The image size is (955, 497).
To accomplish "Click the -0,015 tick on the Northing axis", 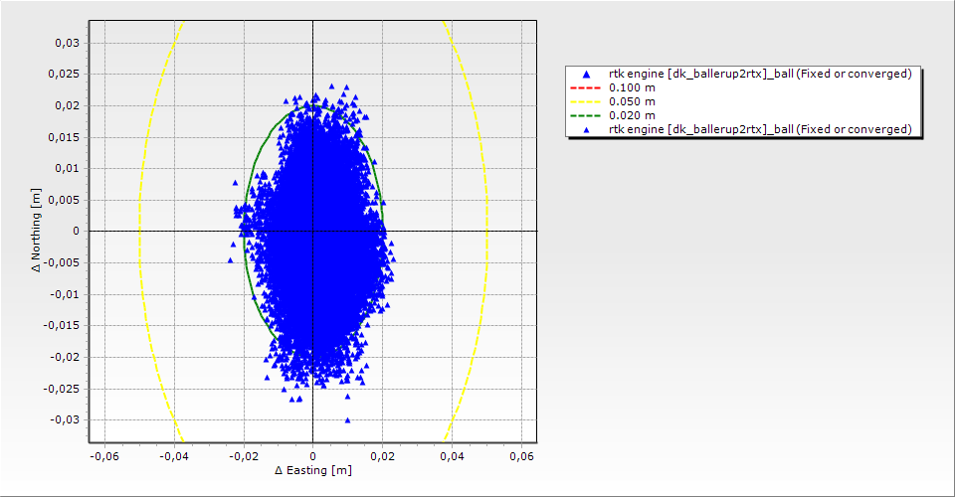I will pos(62,325).
